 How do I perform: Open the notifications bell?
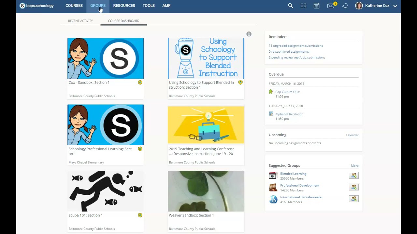point(345,6)
